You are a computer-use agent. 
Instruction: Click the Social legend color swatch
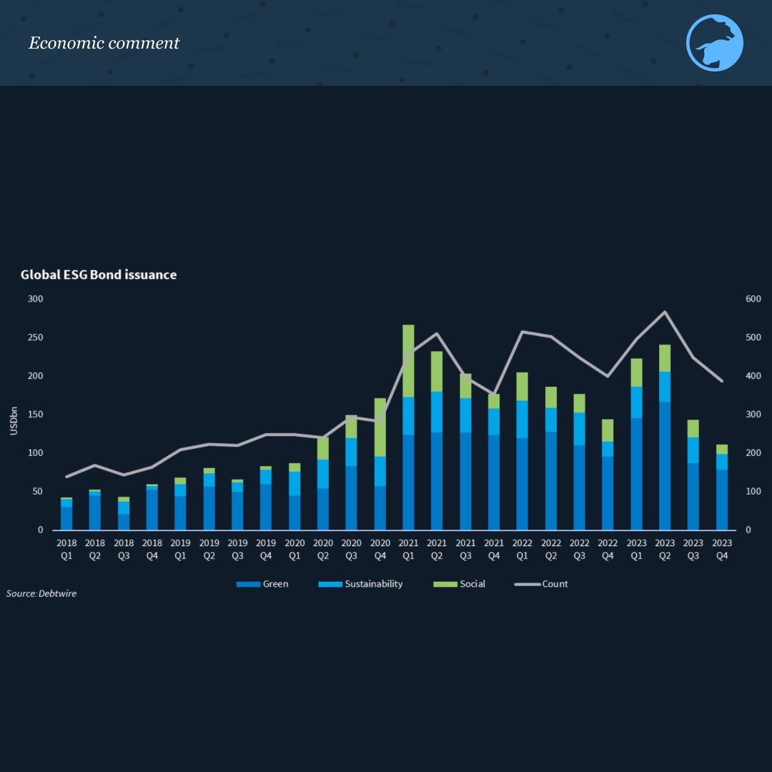click(445, 585)
